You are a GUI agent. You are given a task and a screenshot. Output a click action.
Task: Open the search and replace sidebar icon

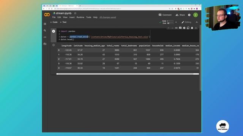45,31
